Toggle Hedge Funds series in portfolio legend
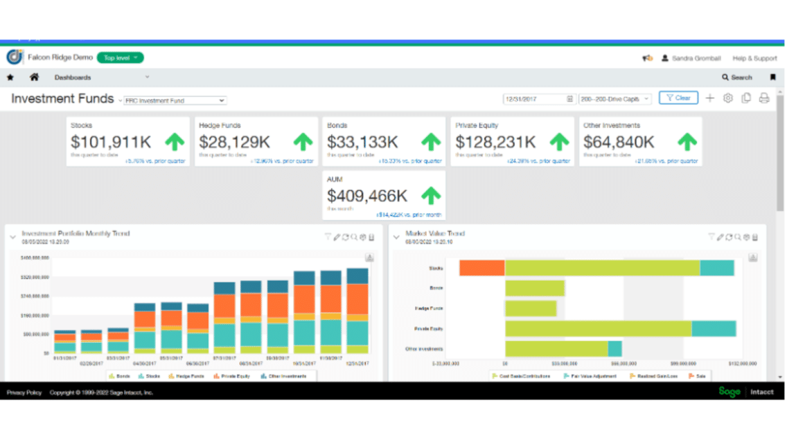 pyautogui.click(x=186, y=376)
